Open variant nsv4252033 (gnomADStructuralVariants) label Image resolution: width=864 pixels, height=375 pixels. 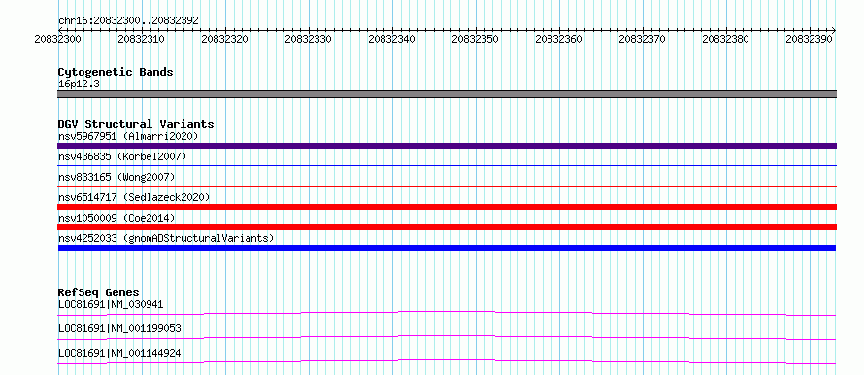click(166, 238)
